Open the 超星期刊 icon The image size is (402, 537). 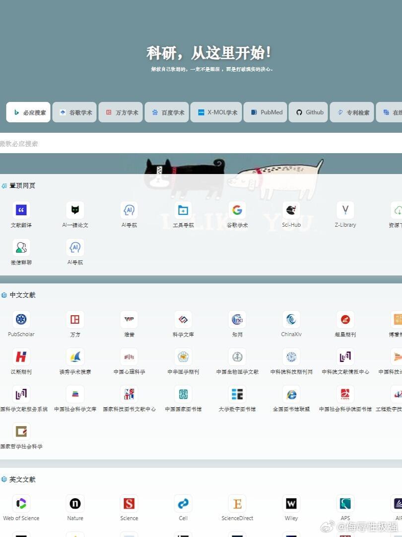tap(345, 319)
